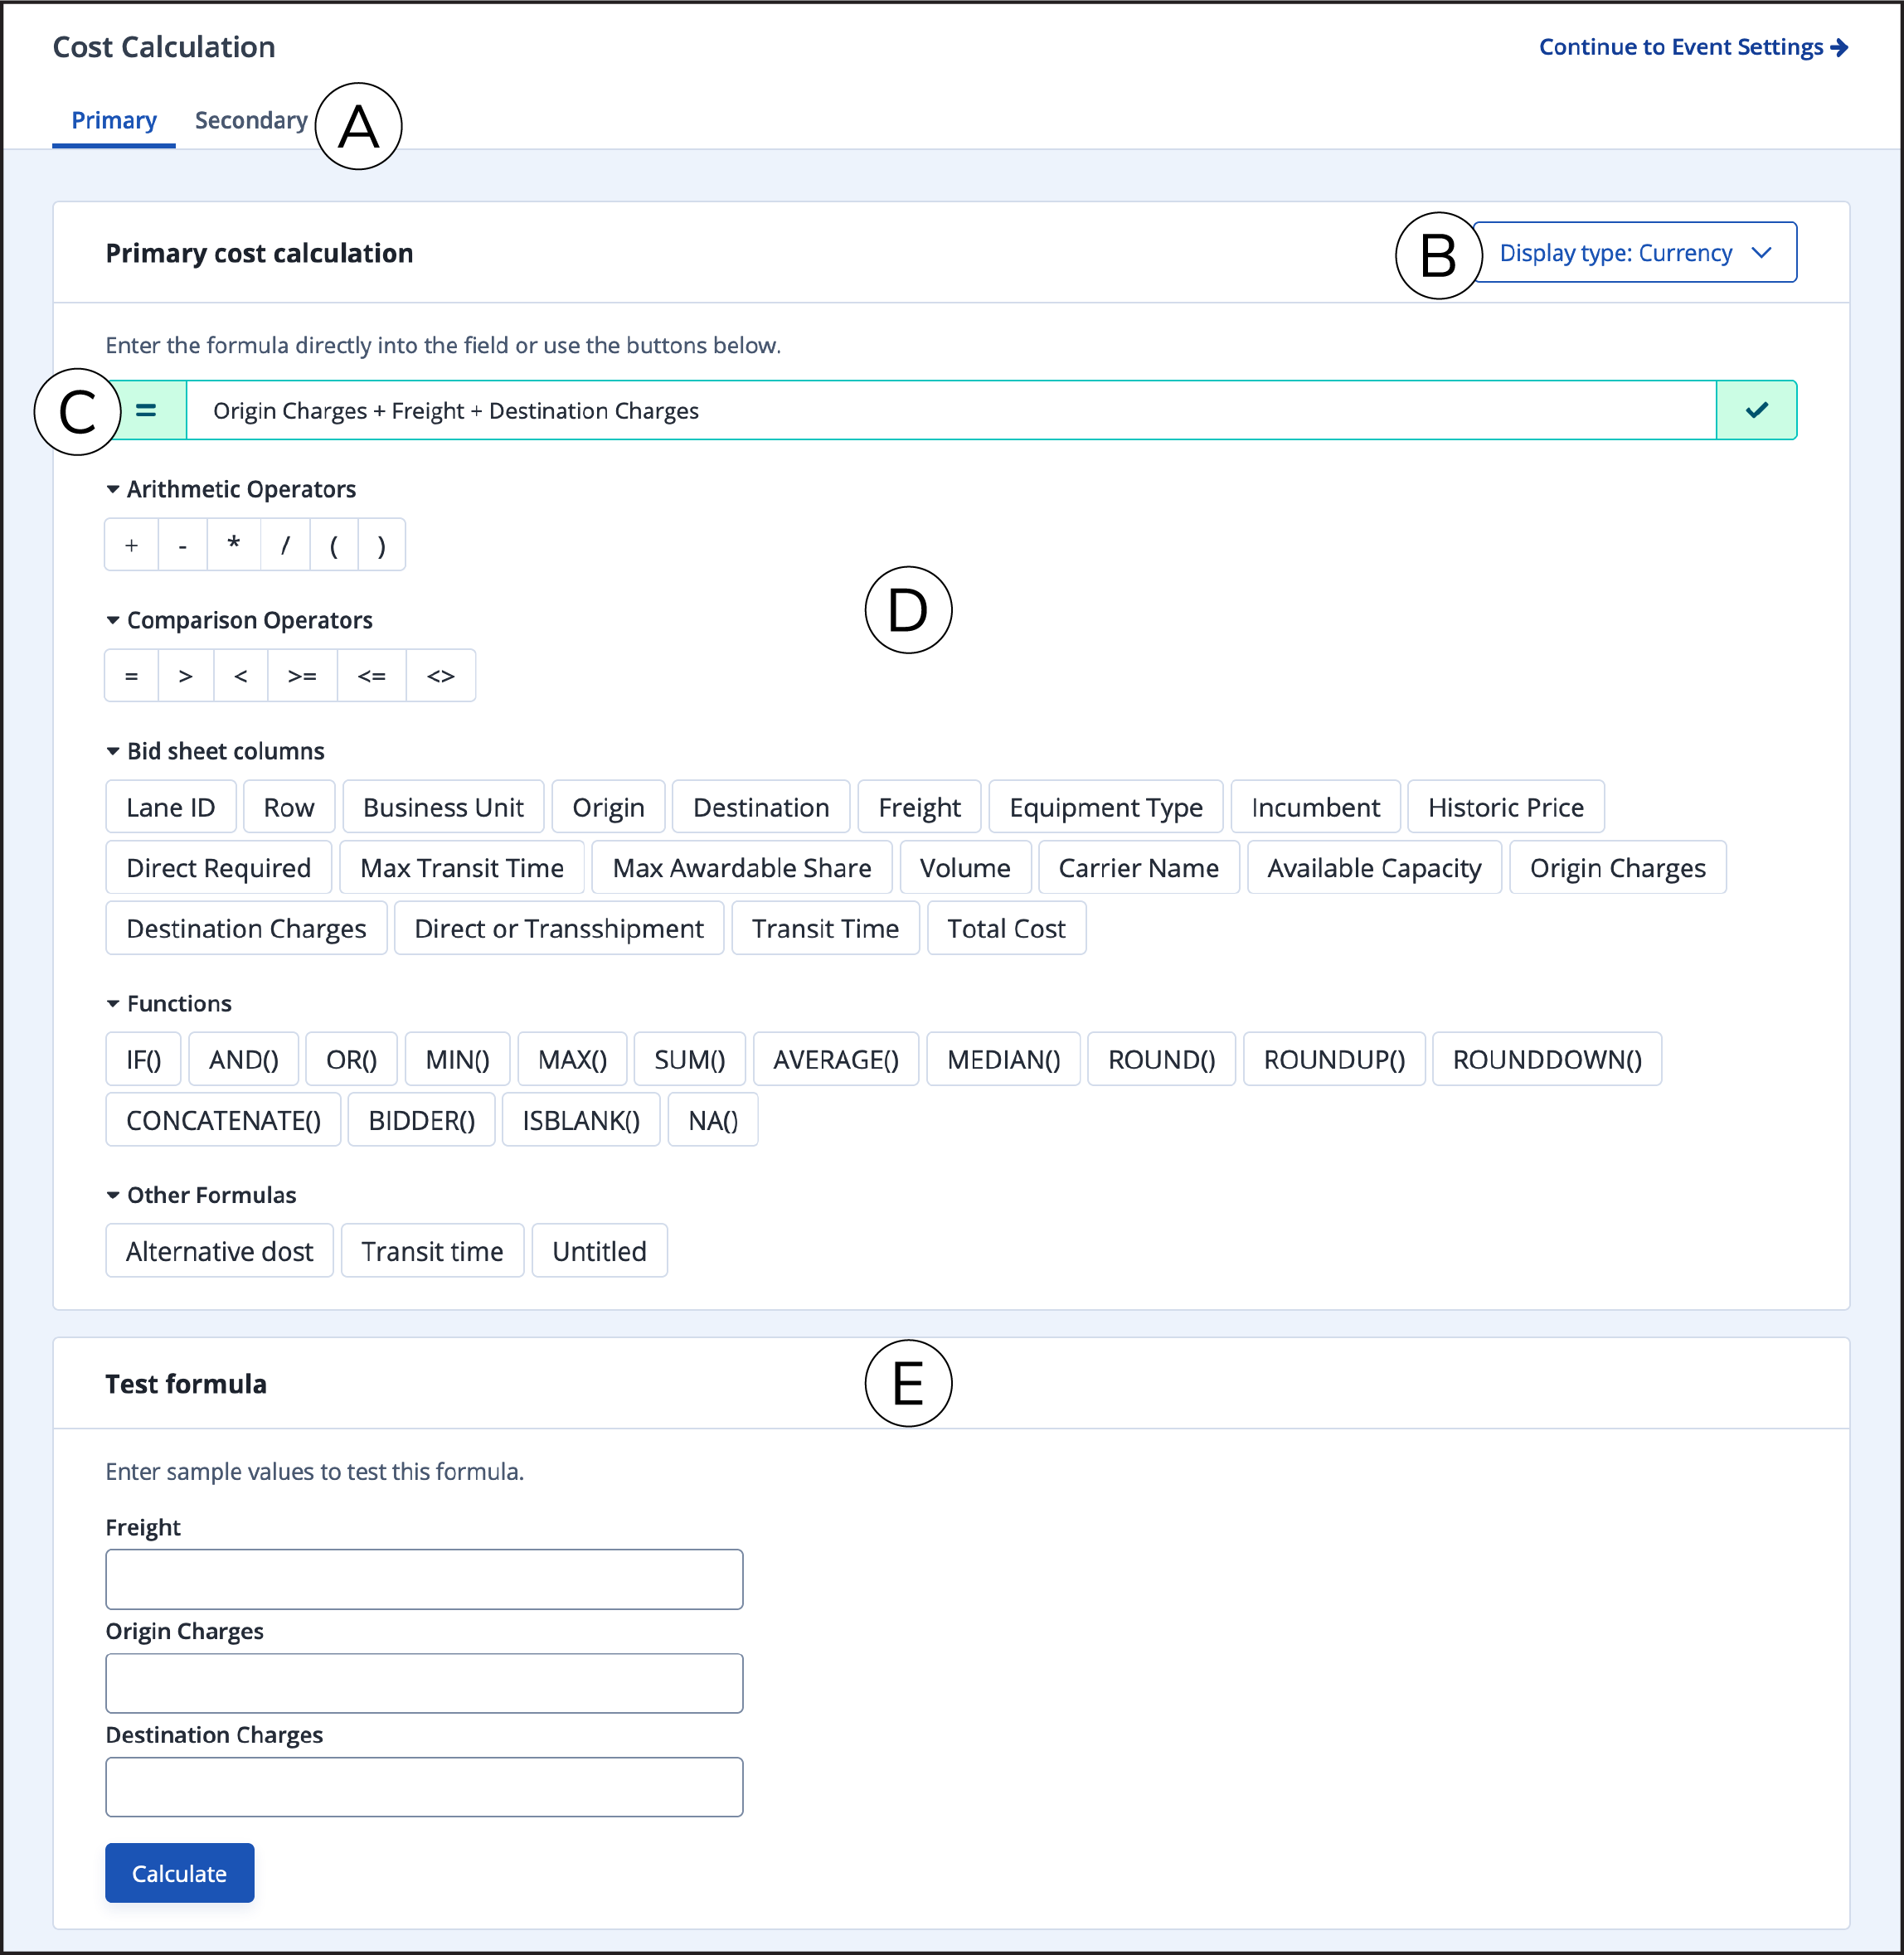
Task: Add the Origin column button
Action: pyautogui.click(x=608, y=807)
